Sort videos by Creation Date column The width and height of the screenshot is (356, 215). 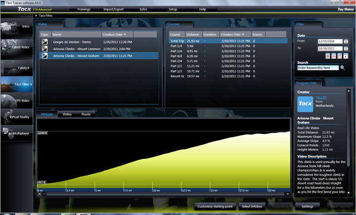point(117,34)
